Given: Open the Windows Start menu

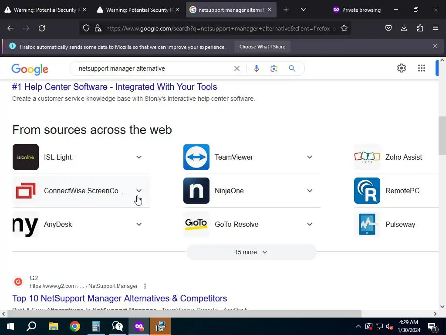Looking at the screenshot, I should pyautogui.click(x=10, y=326).
